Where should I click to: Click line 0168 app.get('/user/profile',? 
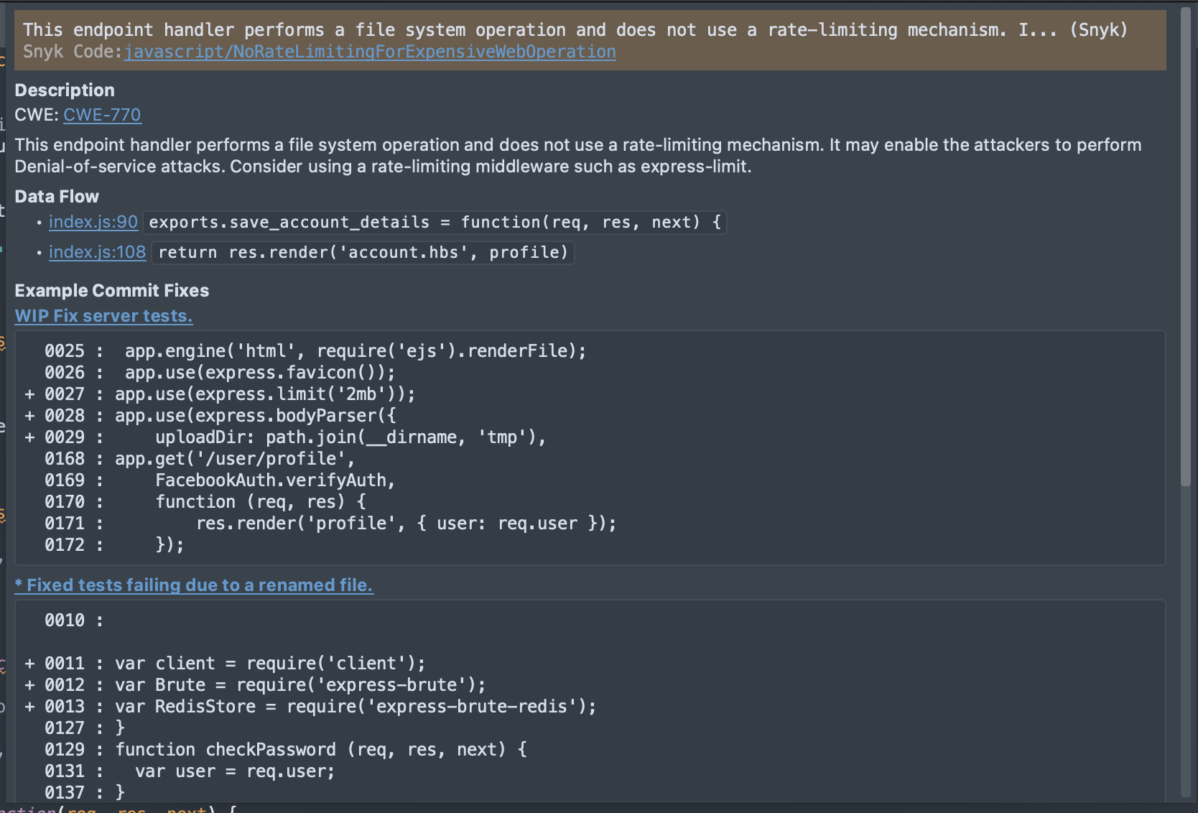click(200, 459)
